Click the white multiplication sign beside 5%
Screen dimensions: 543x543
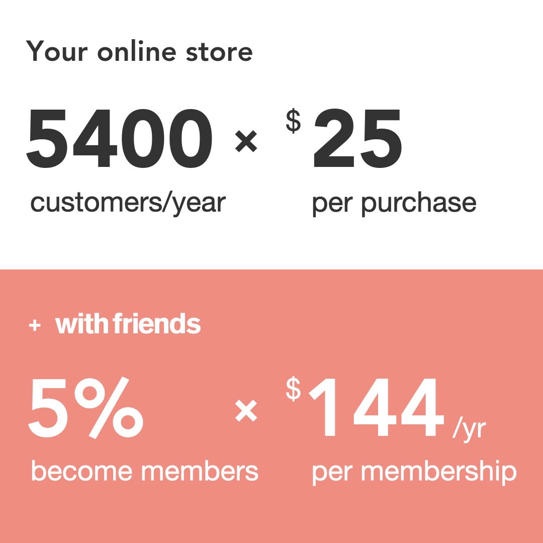(246, 411)
